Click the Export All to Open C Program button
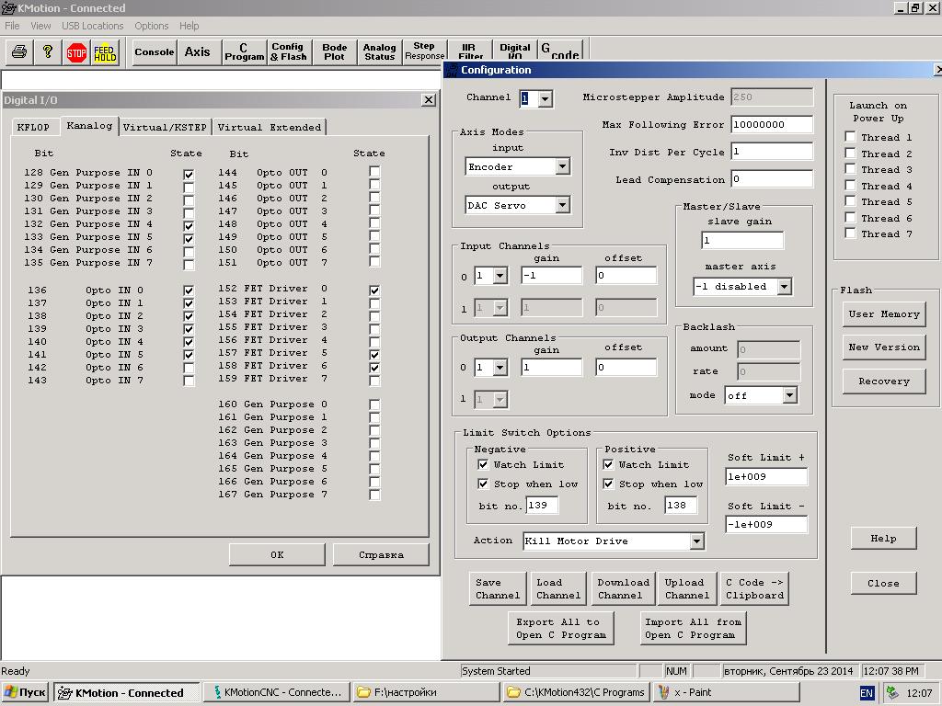This screenshot has height=706, width=942. pyautogui.click(x=560, y=629)
